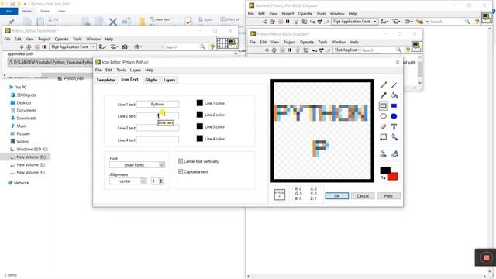Click connector pane grid in Python_Path Front Panel

222,43
